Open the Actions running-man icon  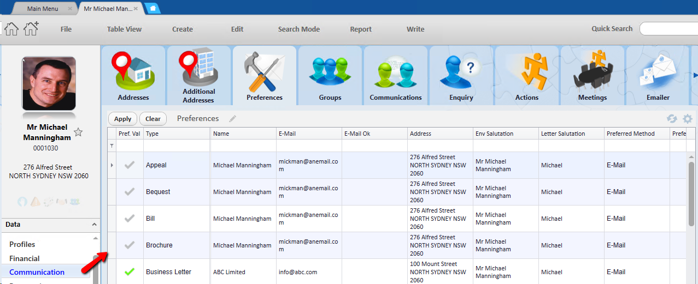click(527, 76)
